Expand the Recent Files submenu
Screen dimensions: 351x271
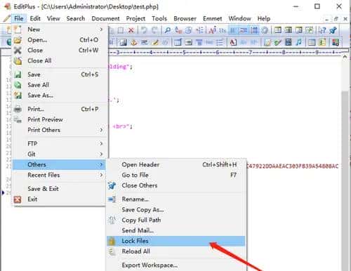60,175
